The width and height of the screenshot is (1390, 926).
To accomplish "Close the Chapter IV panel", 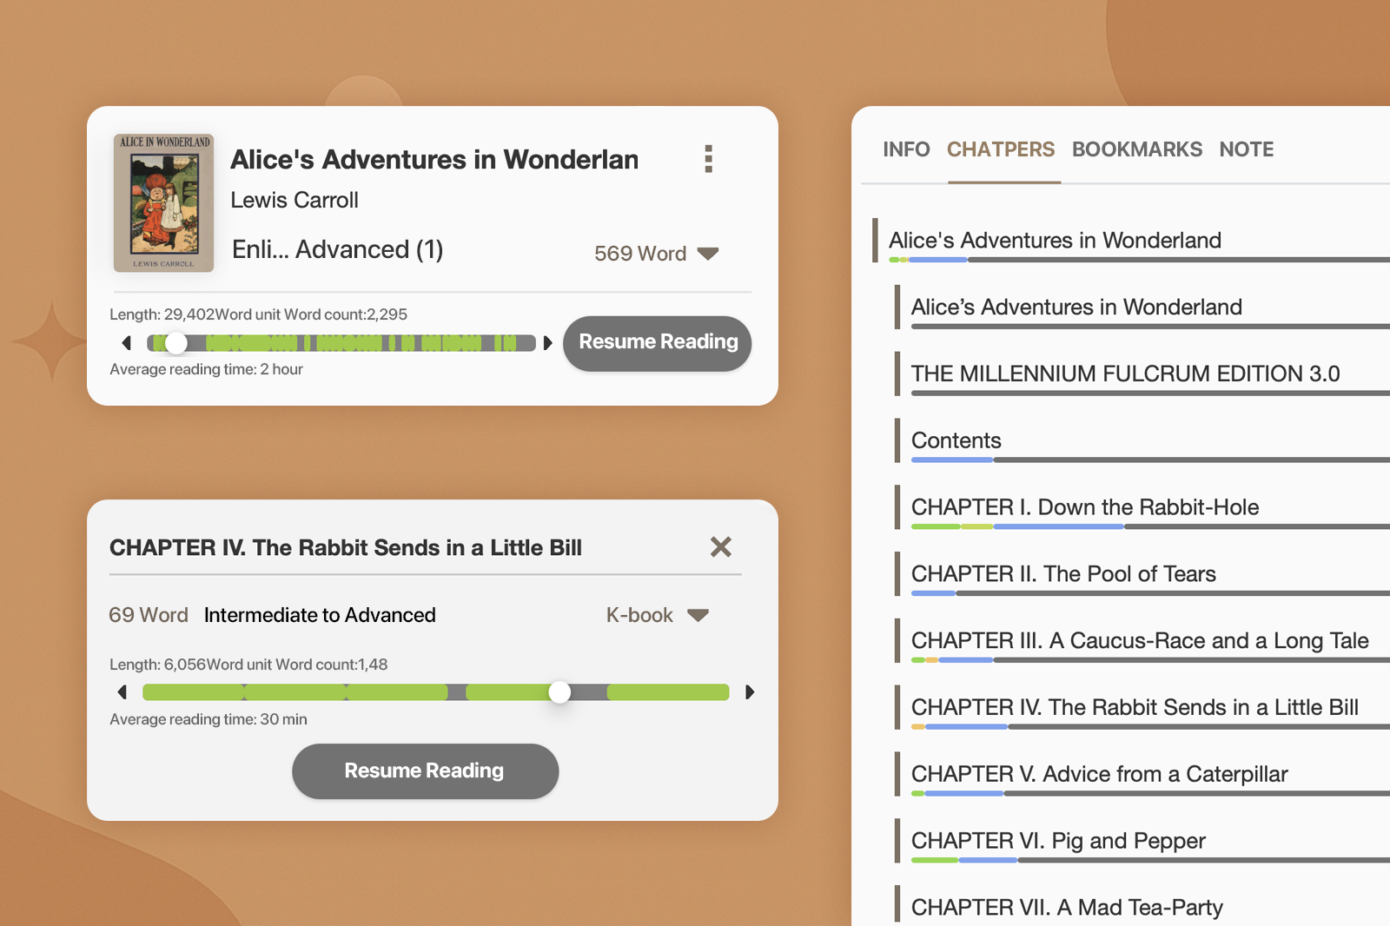I will [721, 547].
